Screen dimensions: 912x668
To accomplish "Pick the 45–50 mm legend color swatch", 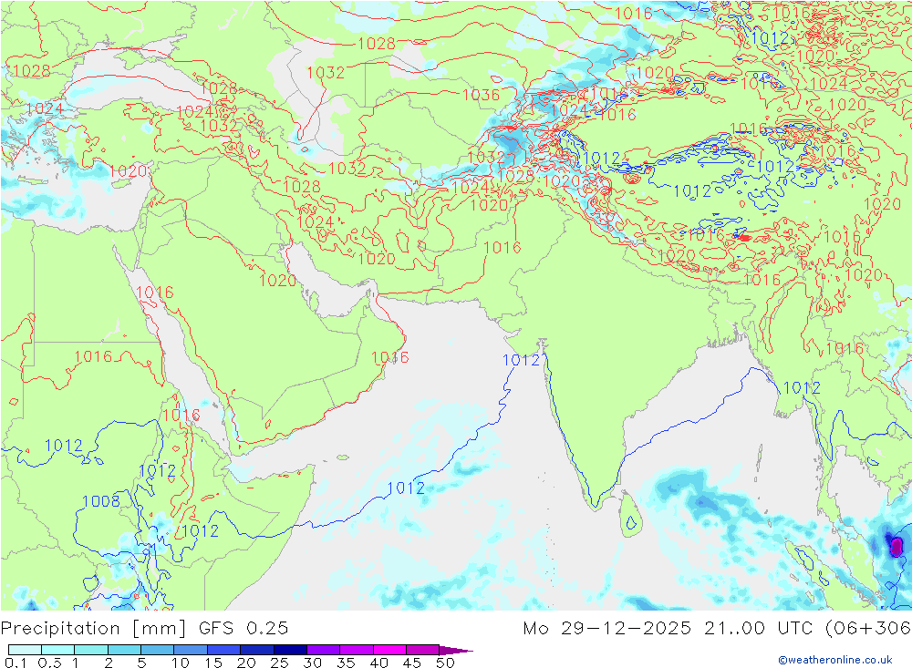I will click(423, 650).
